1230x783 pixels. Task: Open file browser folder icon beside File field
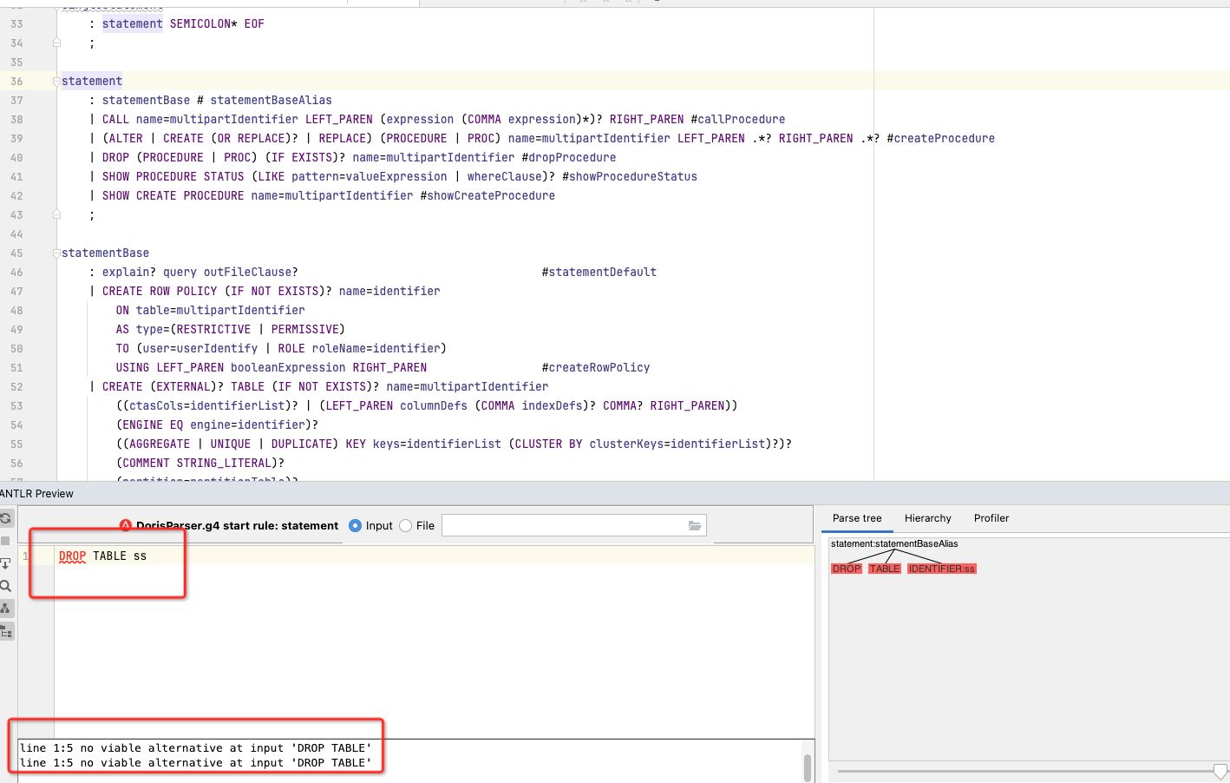click(x=694, y=525)
